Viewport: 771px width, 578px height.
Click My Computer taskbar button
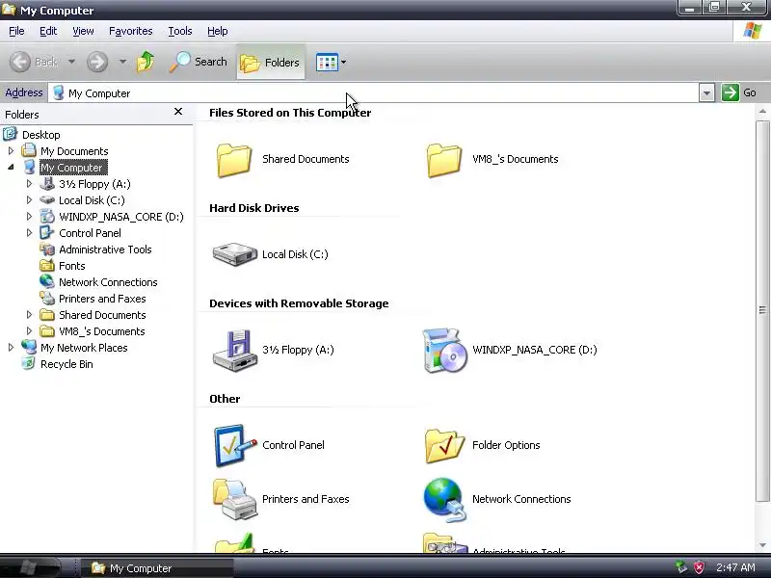(156, 568)
